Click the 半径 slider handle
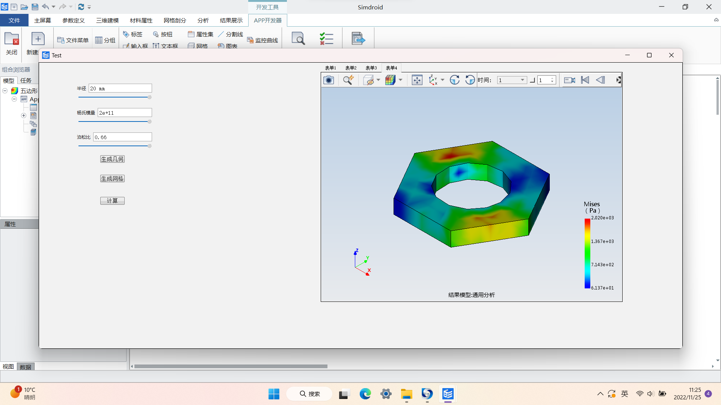721x405 pixels. (149, 97)
